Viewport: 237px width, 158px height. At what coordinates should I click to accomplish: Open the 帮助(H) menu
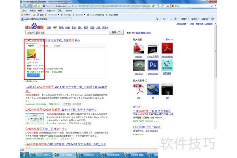(69, 11)
